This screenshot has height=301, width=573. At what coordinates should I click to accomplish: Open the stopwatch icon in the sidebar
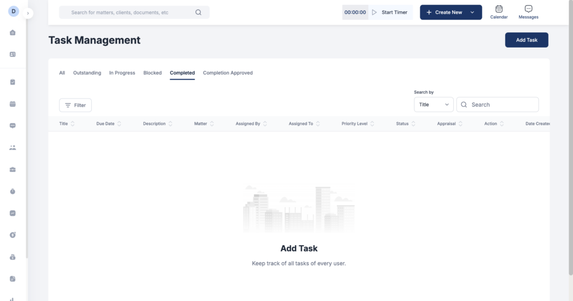coord(13,191)
